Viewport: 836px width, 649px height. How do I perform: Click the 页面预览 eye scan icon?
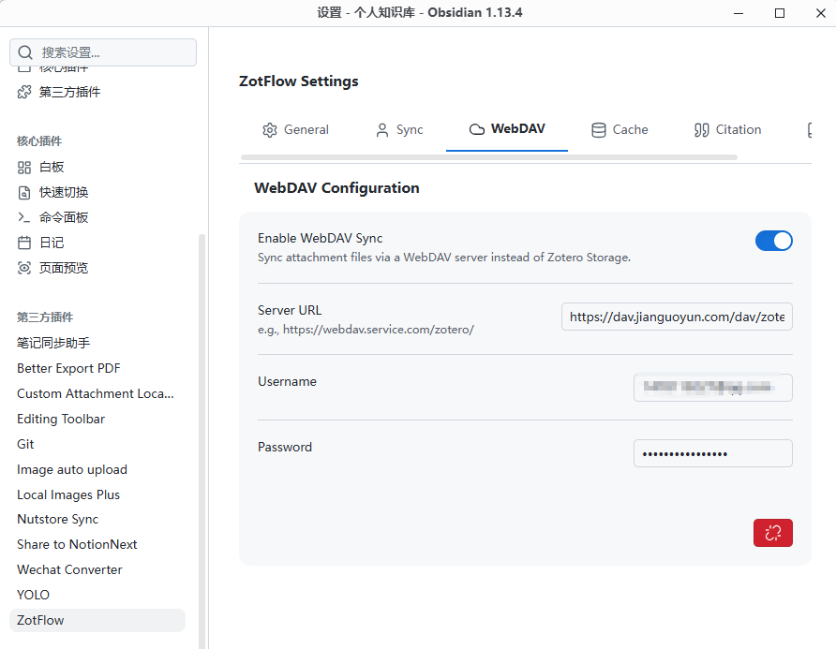(x=24, y=268)
